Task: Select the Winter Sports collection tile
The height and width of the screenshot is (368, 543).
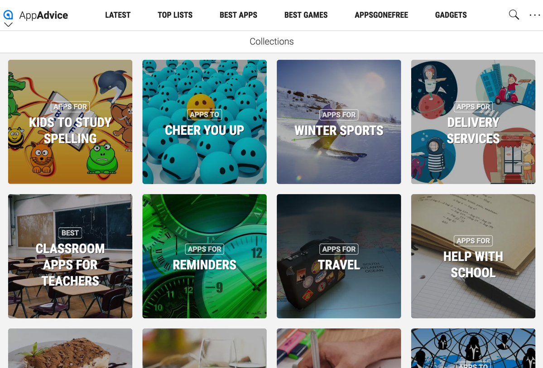Action: coord(339,122)
